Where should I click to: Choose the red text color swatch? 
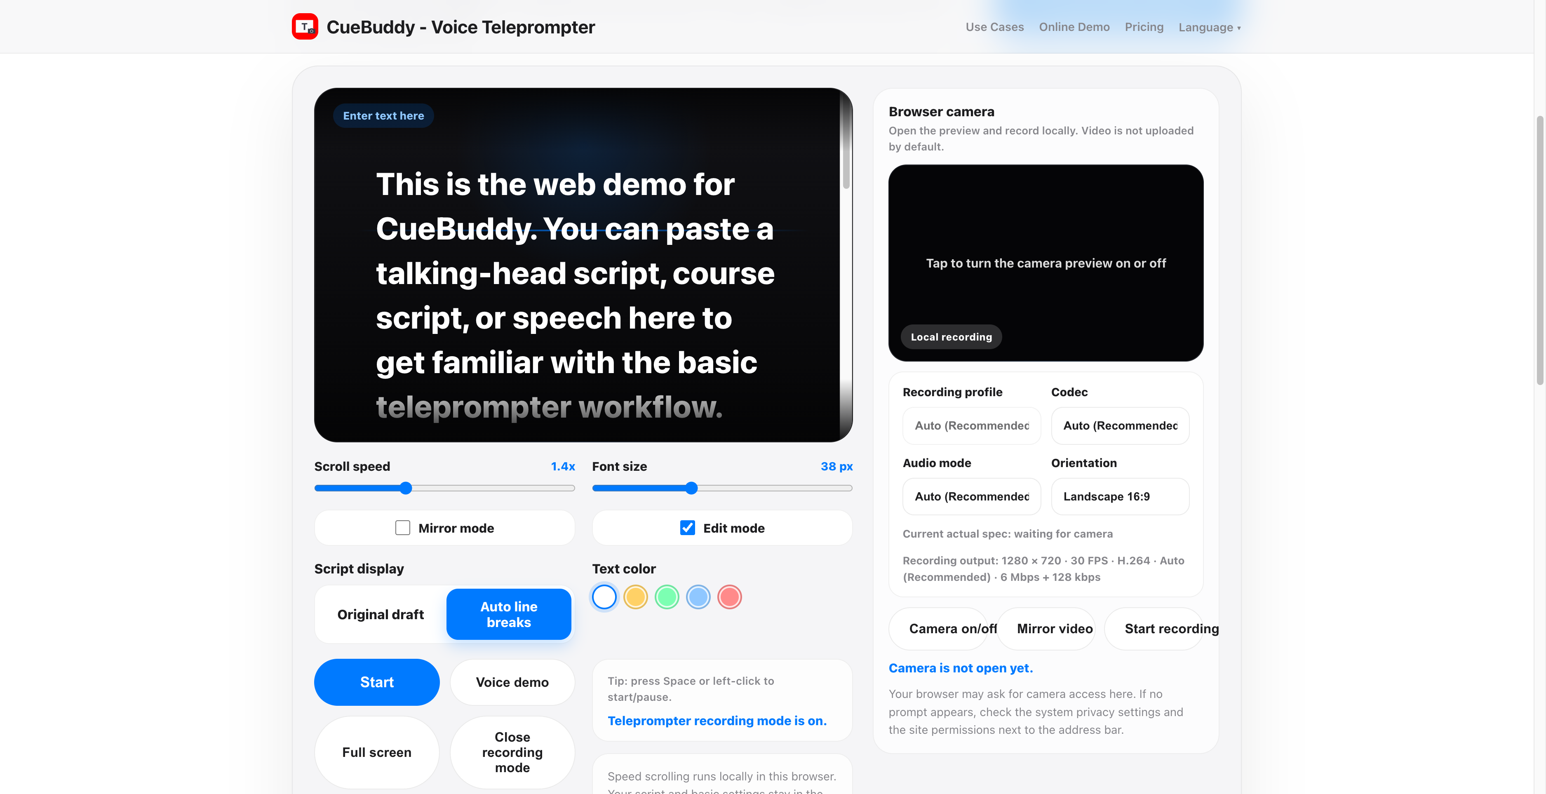[x=730, y=597]
